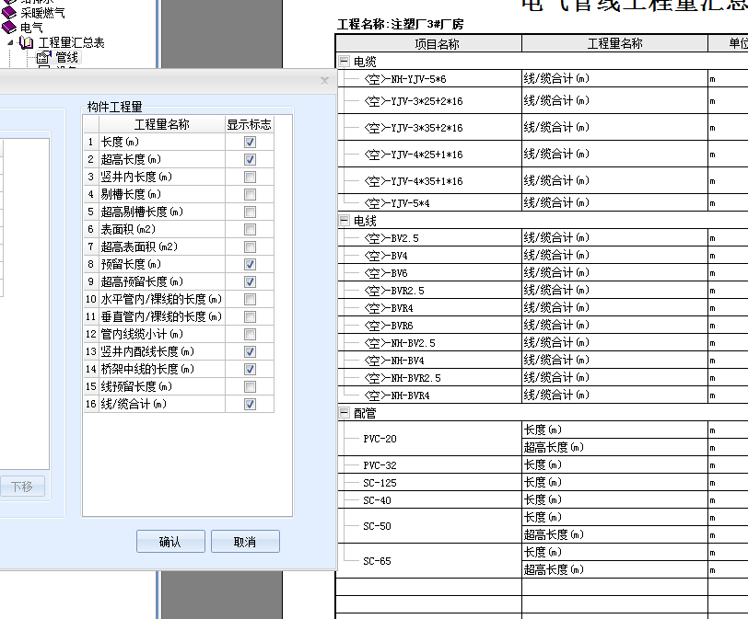The height and width of the screenshot is (619, 748).
Task: Select row 〈空〉-YJV-4*25+1*16
Action: [x=413, y=155]
